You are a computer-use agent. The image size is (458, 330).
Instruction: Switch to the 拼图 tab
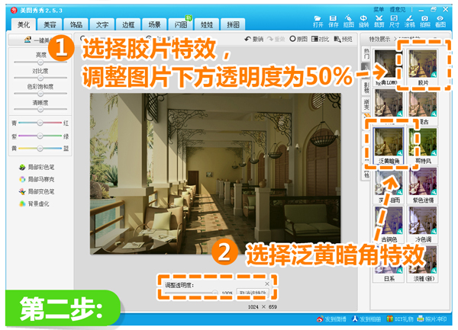pyautogui.click(x=233, y=24)
